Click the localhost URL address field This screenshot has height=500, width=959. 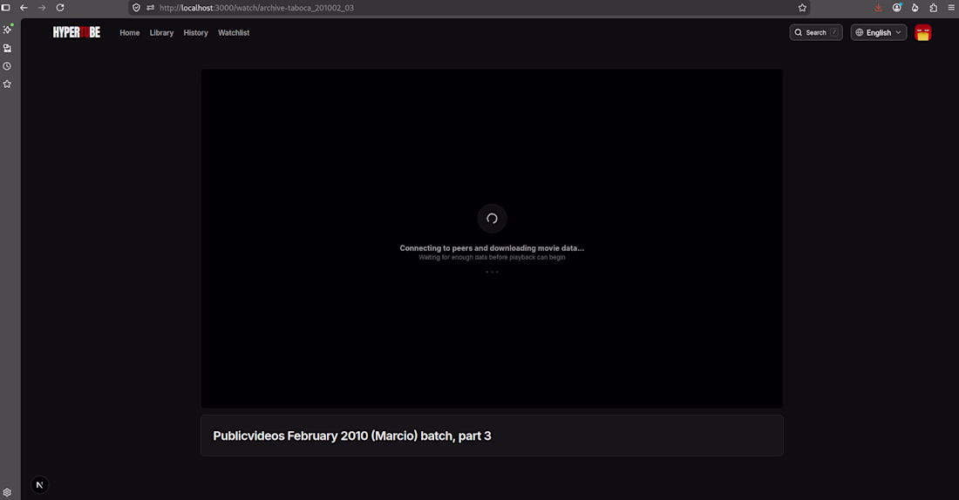[471, 8]
